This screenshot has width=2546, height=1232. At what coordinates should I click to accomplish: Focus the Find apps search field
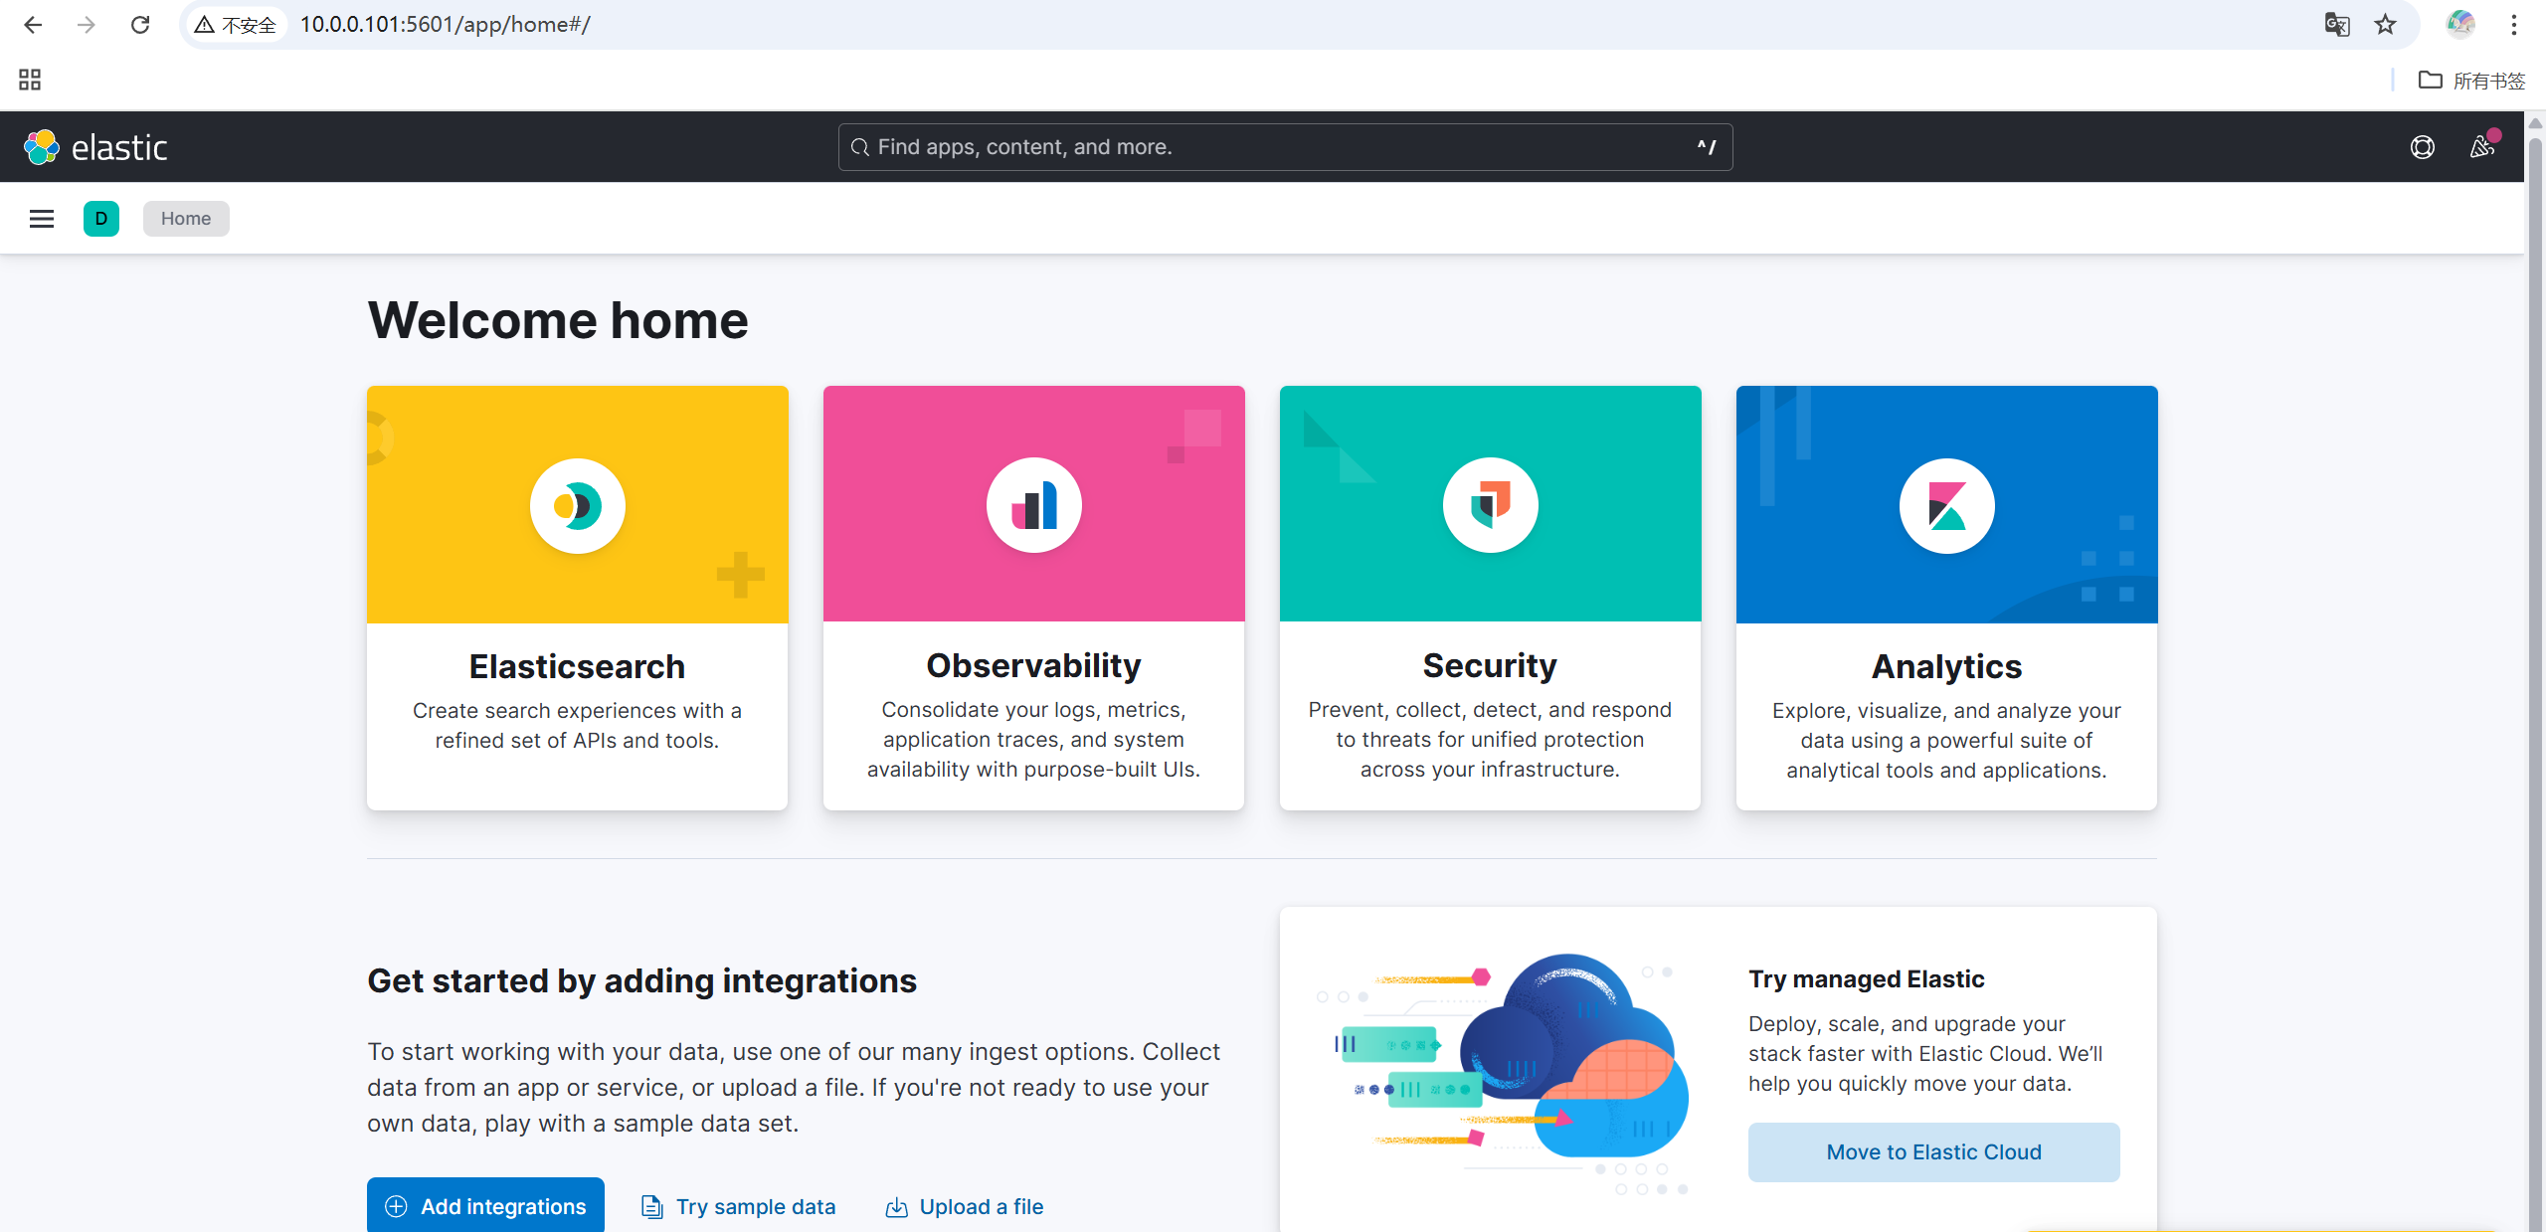click(1283, 147)
